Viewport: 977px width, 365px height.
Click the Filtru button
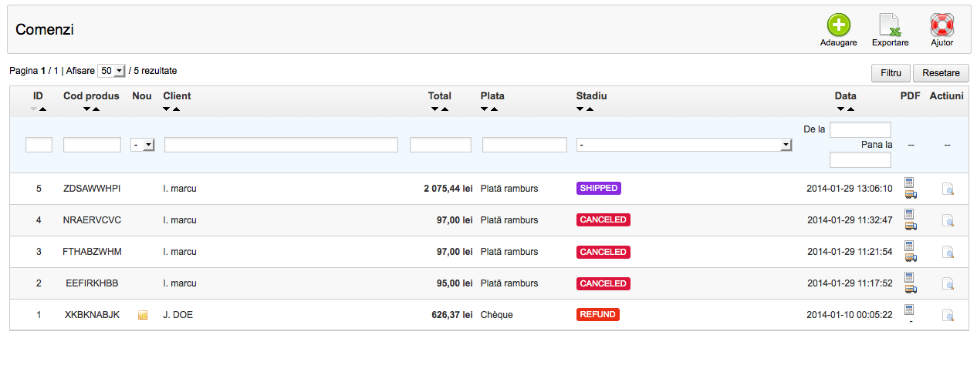coord(891,73)
